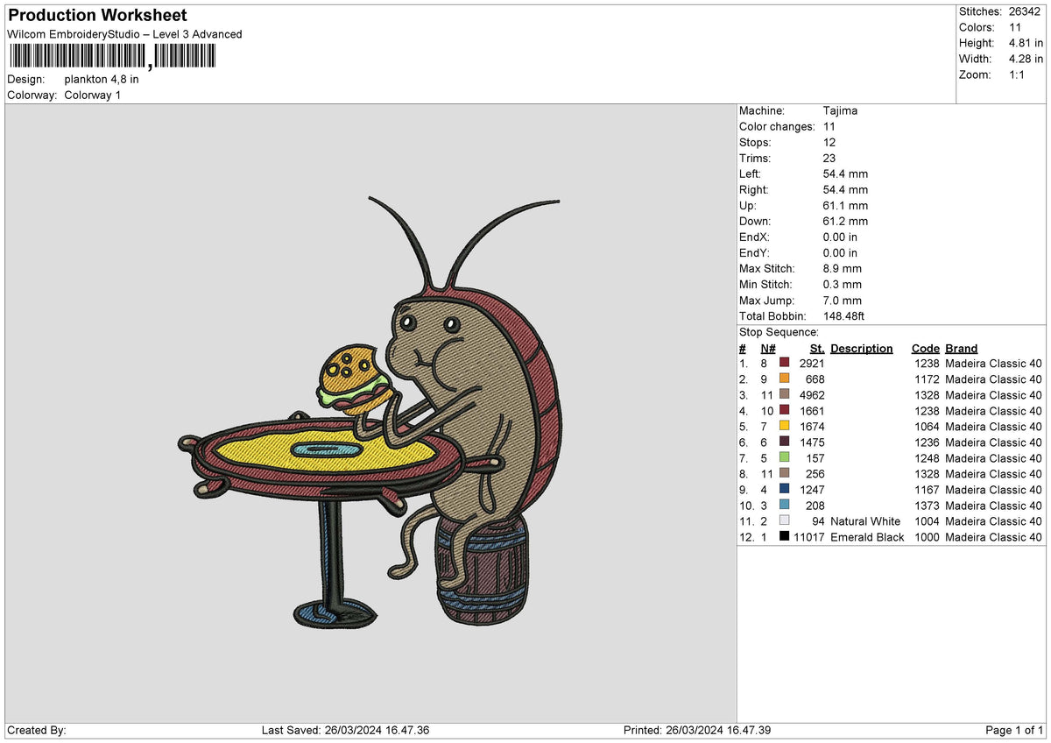1051x743 pixels.
Task: Select the 'EndX:' label
Action: point(756,237)
